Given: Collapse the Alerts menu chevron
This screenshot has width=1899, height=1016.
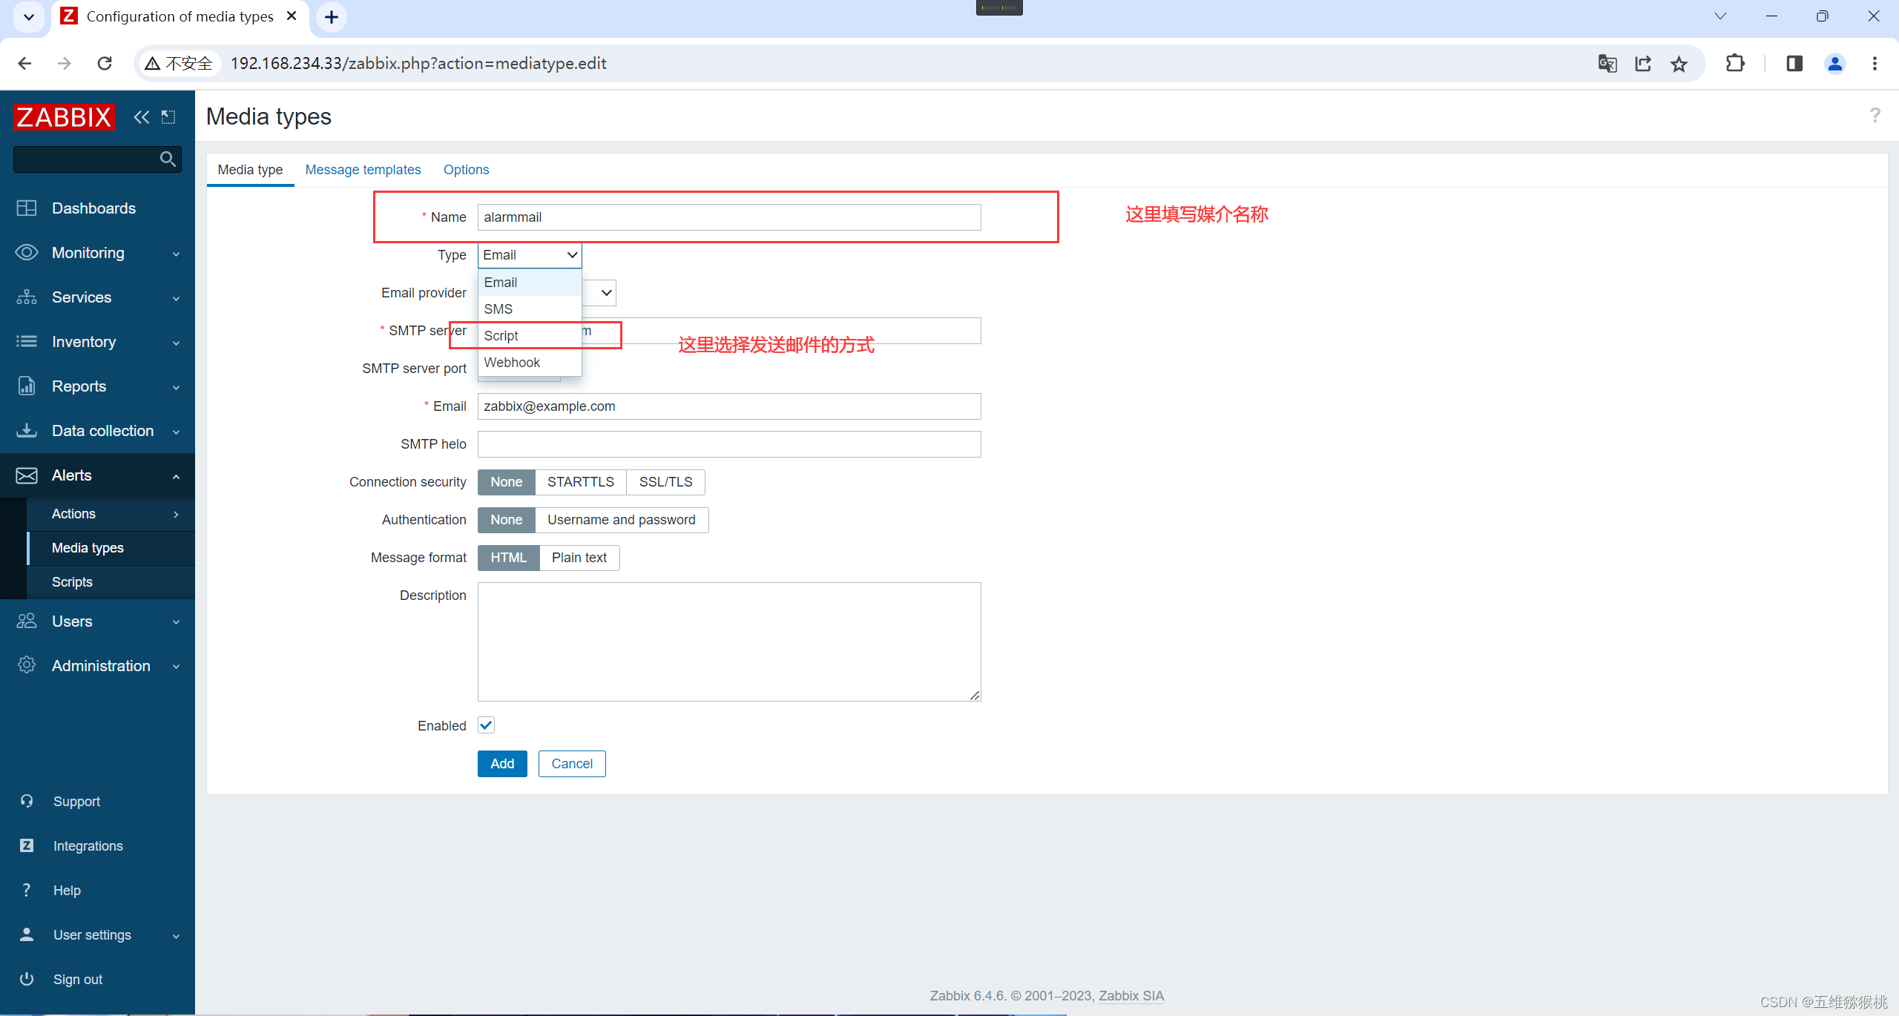Looking at the screenshot, I should [x=177, y=476].
